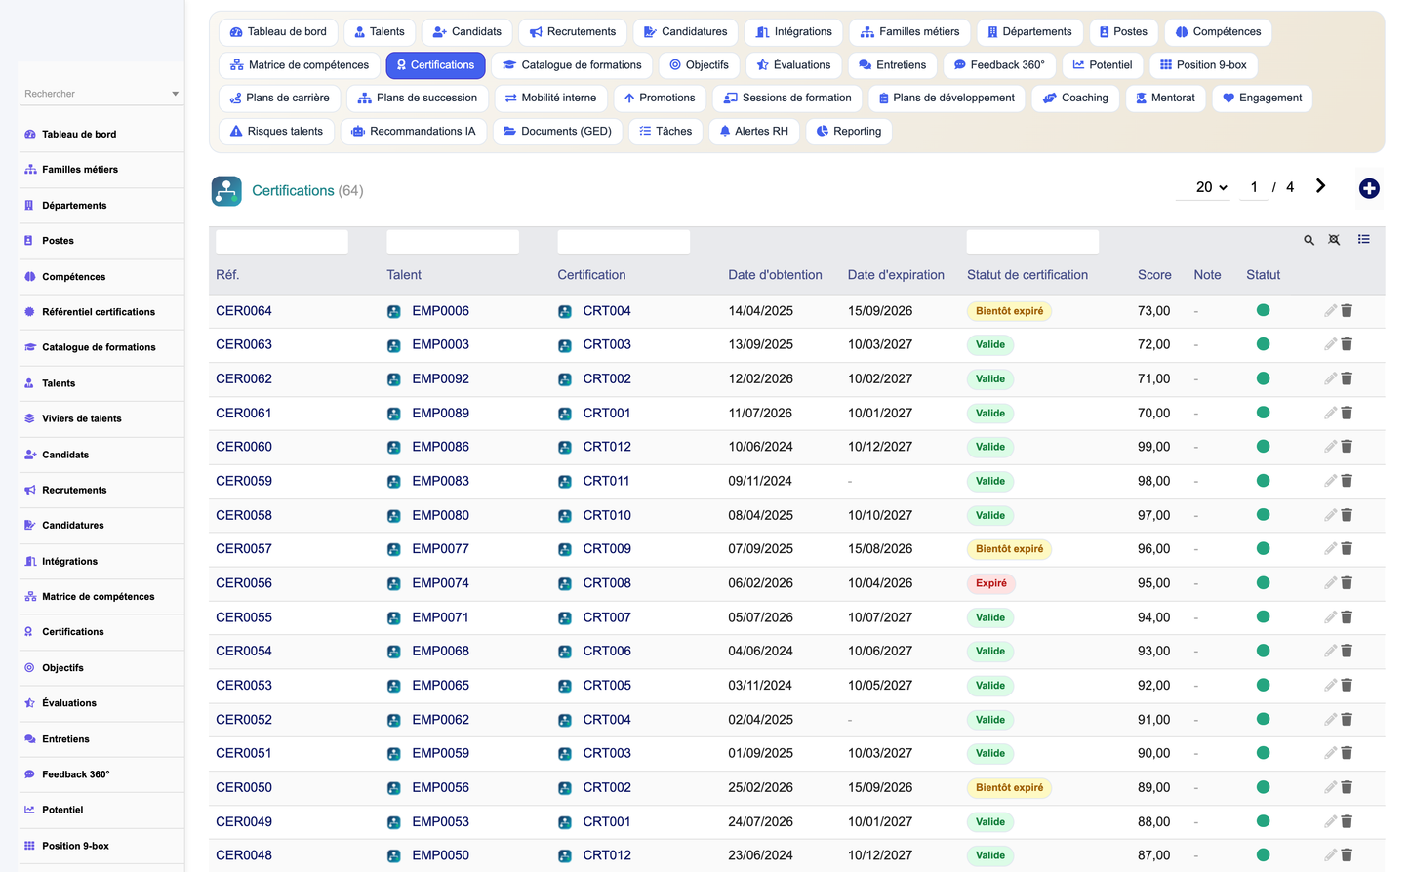Click the search magnifier icon in table header

point(1309,240)
